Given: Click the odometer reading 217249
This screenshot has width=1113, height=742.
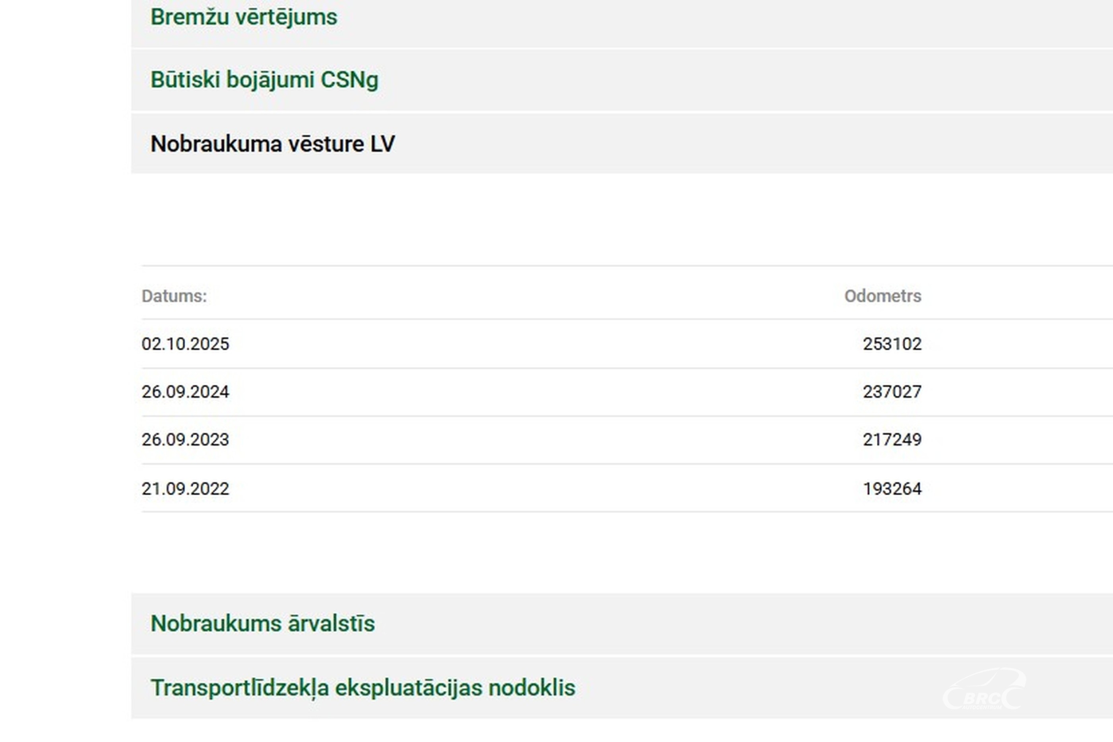Looking at the screenshot, I should pos(892,440).
